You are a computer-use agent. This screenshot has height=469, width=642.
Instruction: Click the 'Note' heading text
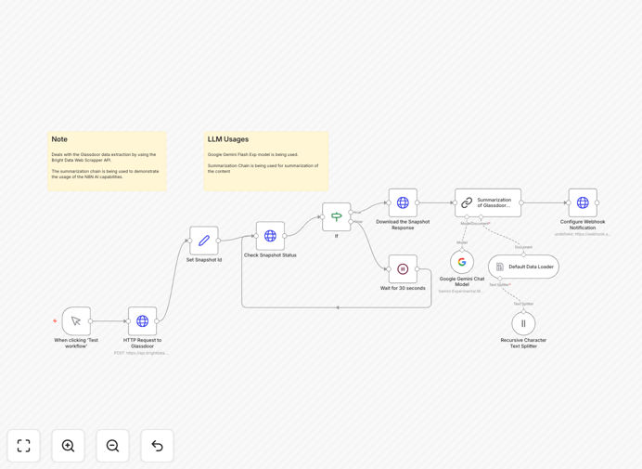pos(59,139)
